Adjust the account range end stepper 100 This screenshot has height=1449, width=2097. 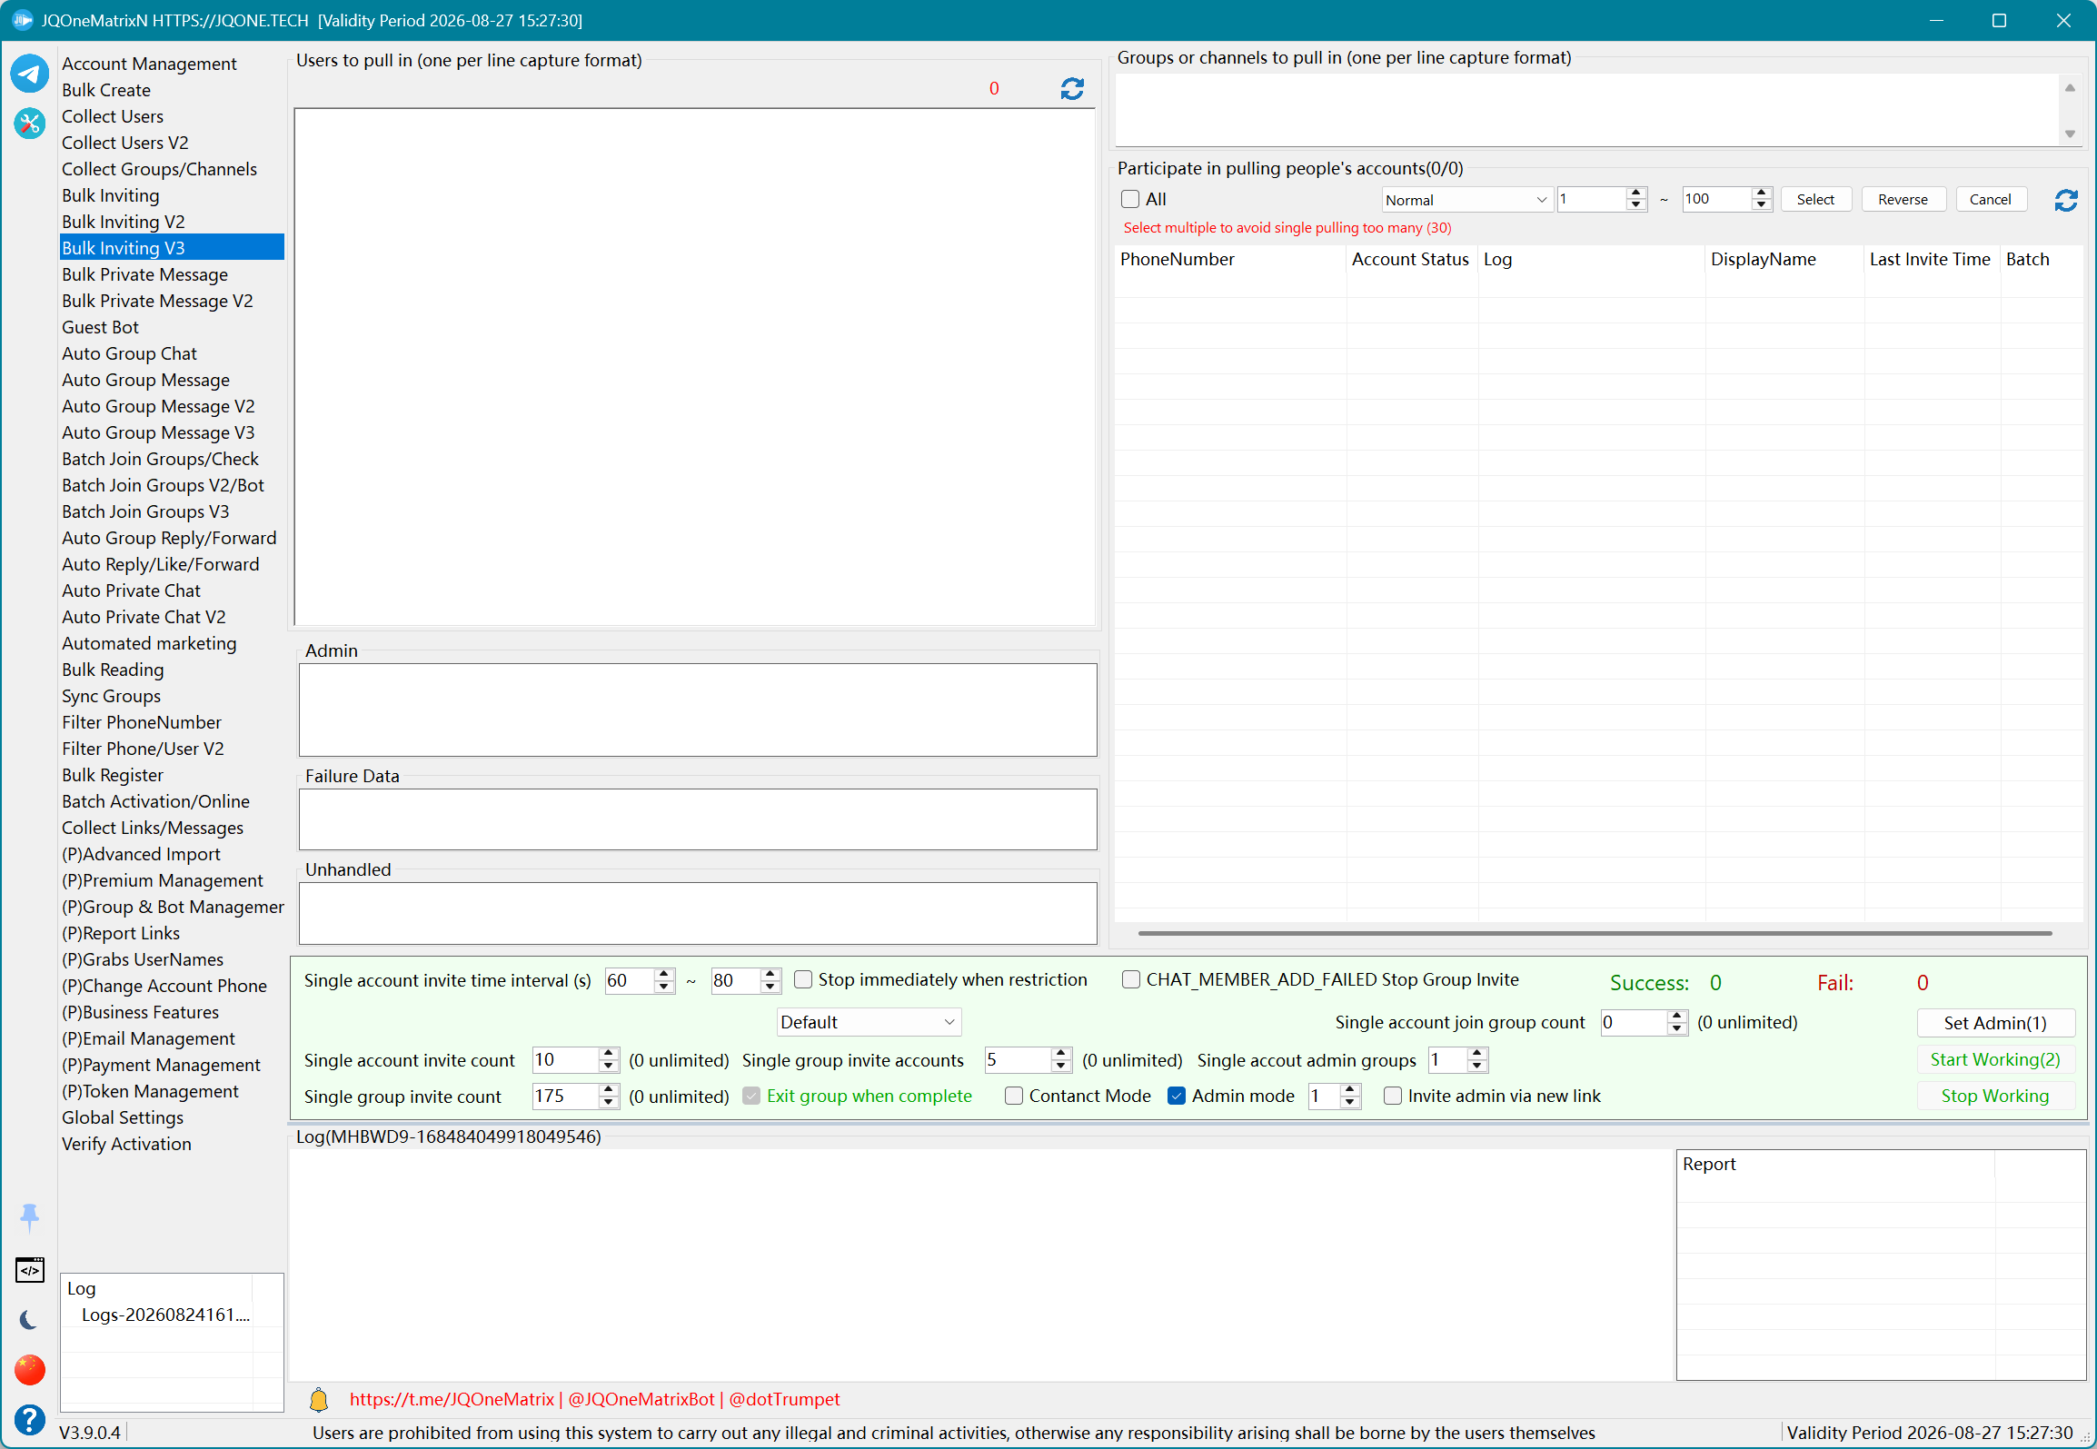1762,200
